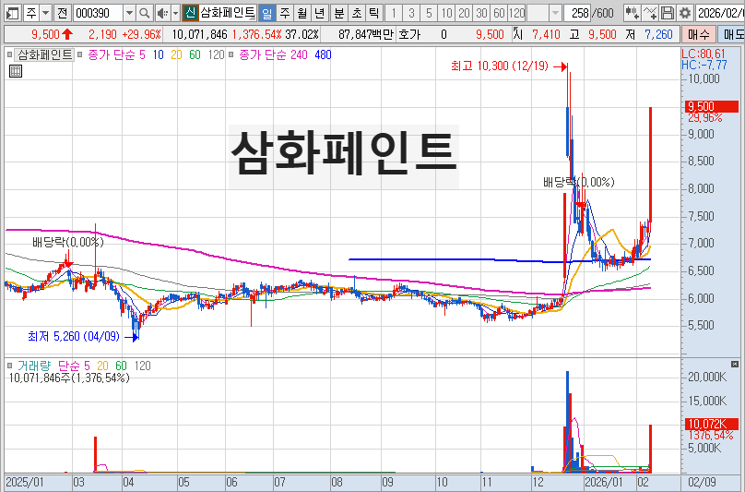Image resolution: width=745 pixels, height=492 pixels.
Task: Select the 5 interval button
Action: pos(429,13)
